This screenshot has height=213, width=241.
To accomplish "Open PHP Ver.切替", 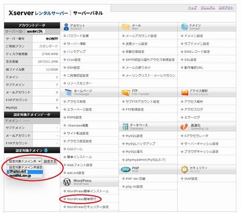I will [x=135, y=179].
